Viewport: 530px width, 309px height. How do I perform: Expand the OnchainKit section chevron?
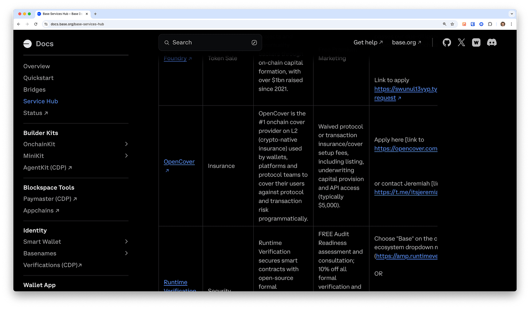pyautogui.click(x=126, y=144)
